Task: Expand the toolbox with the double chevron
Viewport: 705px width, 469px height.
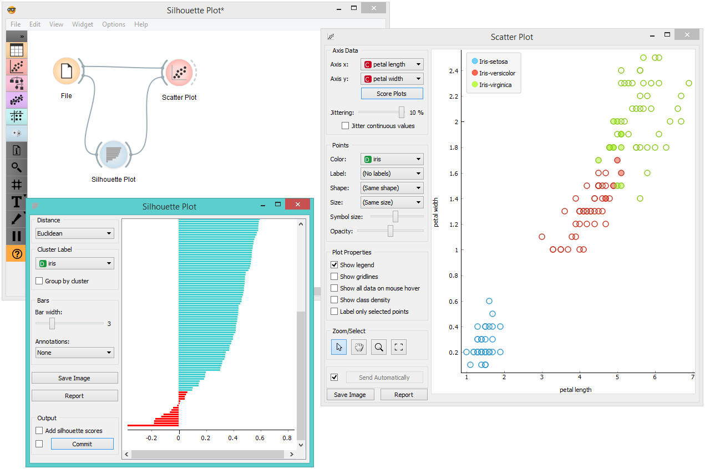Action: tap(22, 37)
